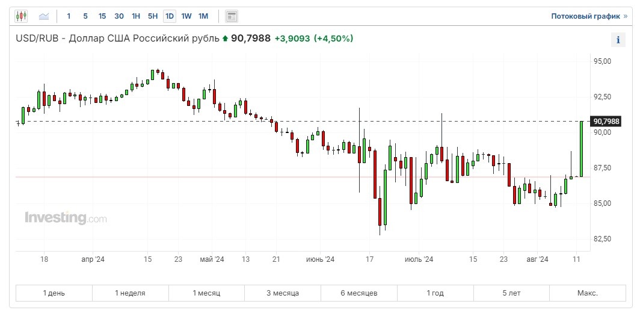Click the latest tall green candle

[x=582, y=149]
